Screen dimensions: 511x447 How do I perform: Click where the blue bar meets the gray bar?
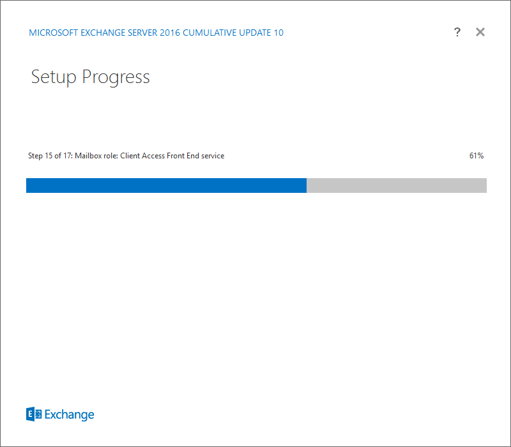pos(307,185)
